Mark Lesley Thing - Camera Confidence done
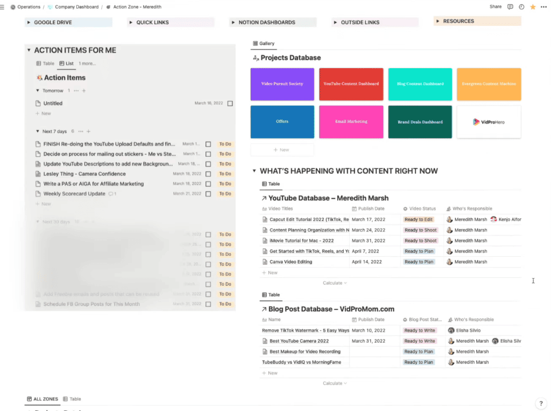The height and width of the screenshot is (411, 551). click(208, 174)
